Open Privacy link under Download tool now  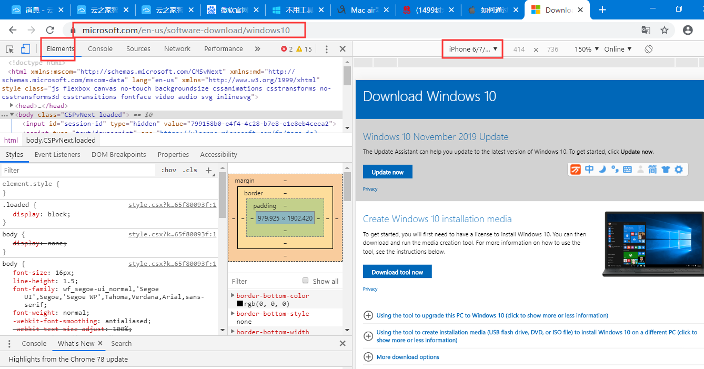click(x=370, y=289)
